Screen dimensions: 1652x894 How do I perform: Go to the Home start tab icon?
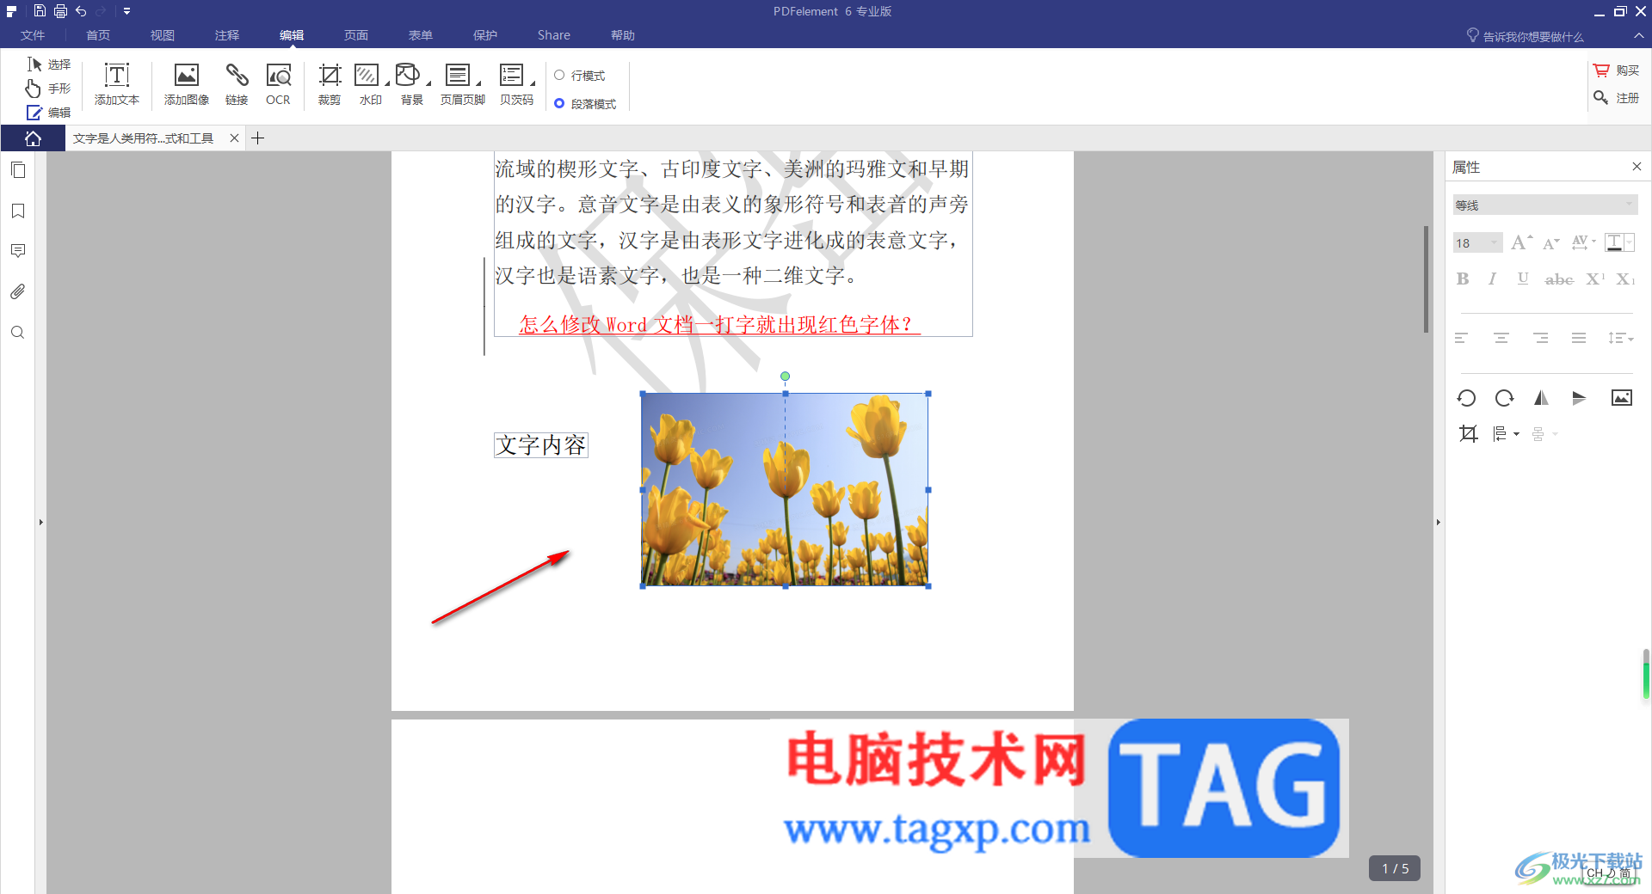coord(33,138)
